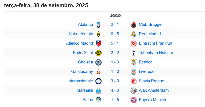This screenshot has width=205, height=107.
Task: Open the Bodo/Glimt team link
Action: pyautogui.click(x=83, y=53)
